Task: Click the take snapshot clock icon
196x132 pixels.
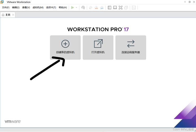Action: click(91, 8)
